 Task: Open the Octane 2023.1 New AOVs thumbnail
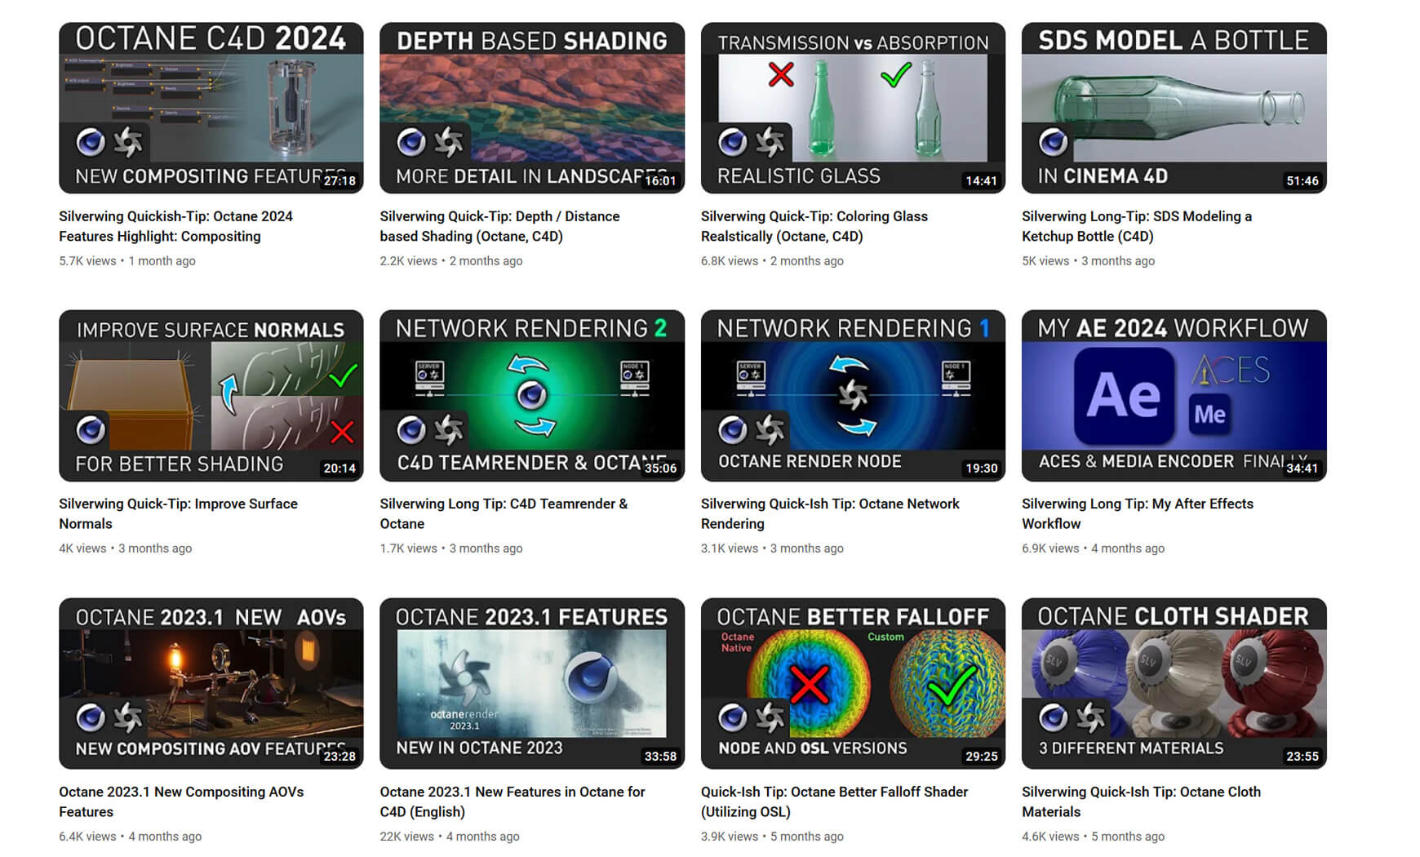[x=211, y=684]
